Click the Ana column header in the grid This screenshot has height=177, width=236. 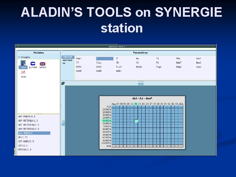114,104
